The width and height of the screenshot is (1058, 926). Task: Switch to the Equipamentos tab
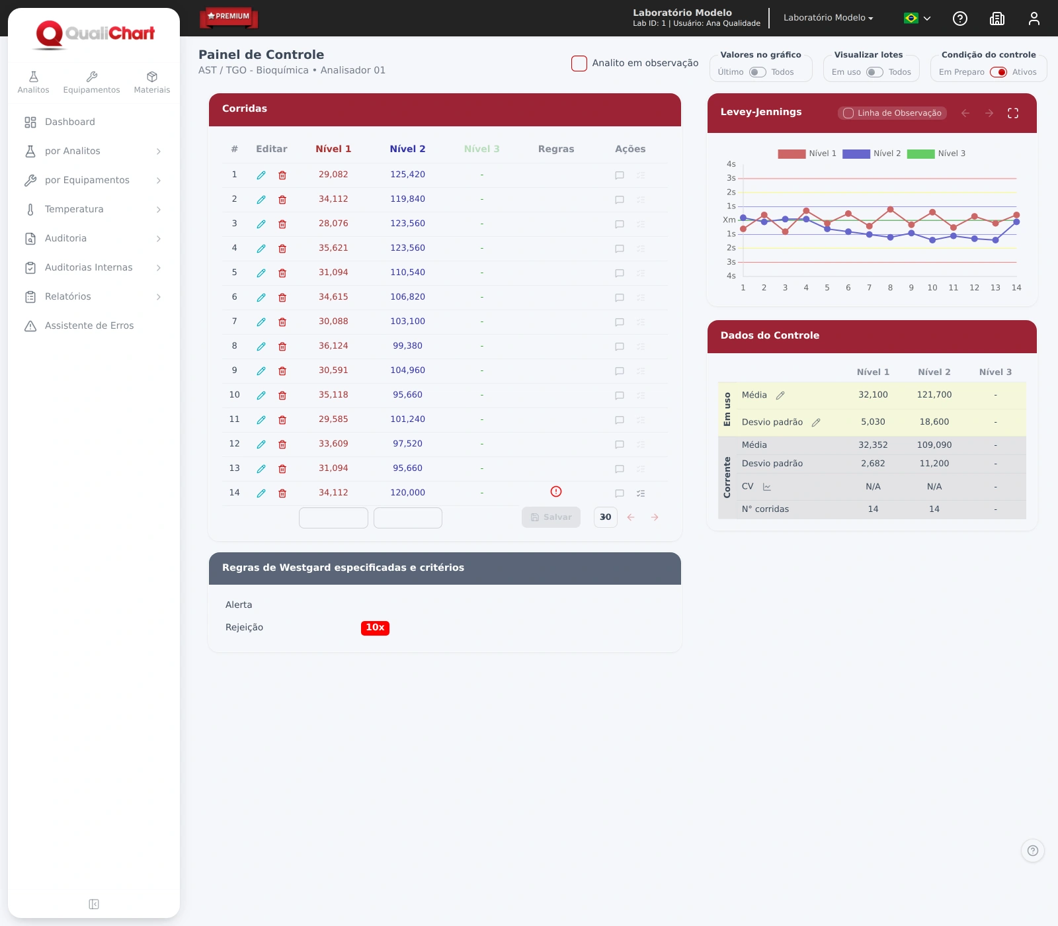(92, 83)
